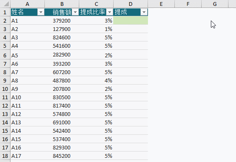This screenshot has width=236, height=162.
Task: Open the 姓名 column filter dropdown
Action: coord(41,12)
